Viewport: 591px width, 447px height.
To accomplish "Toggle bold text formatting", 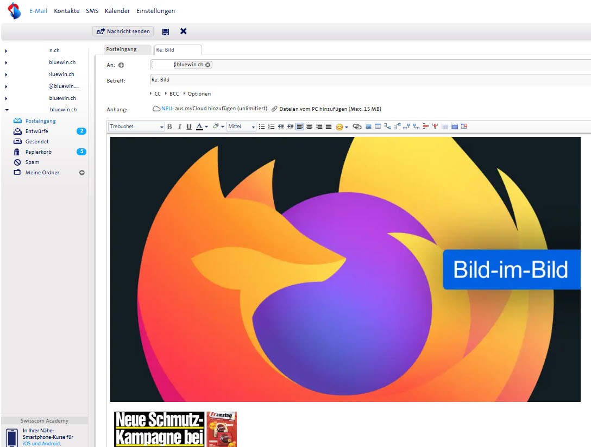I will (169, 127).
